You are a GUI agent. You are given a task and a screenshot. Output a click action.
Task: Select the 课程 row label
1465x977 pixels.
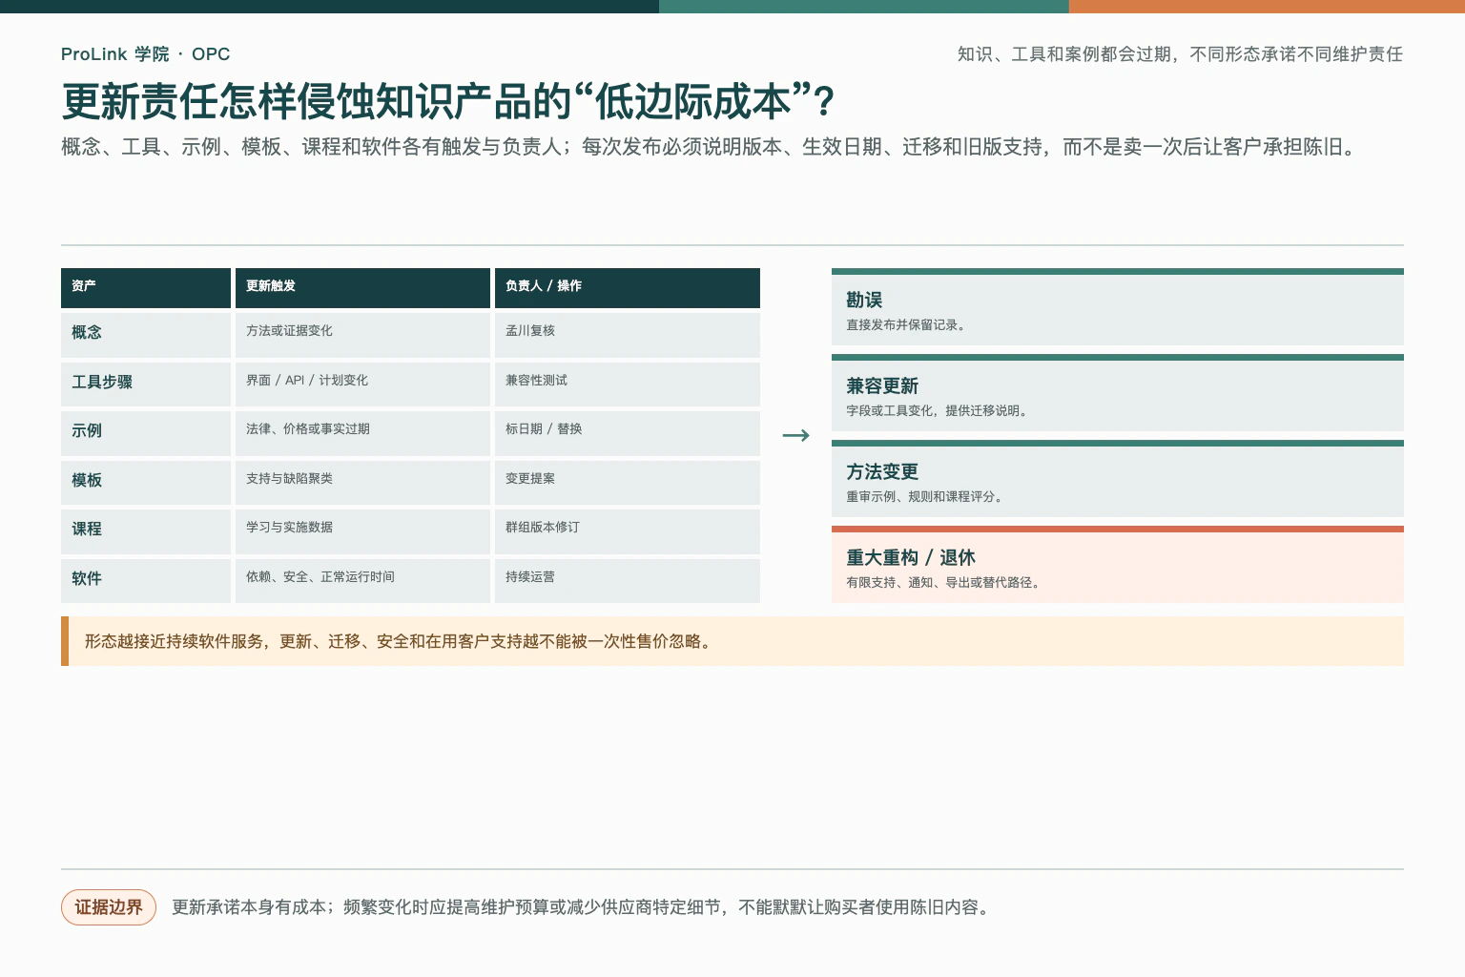pos(87,529)
